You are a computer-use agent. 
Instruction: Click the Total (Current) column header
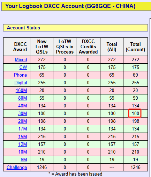135,47
